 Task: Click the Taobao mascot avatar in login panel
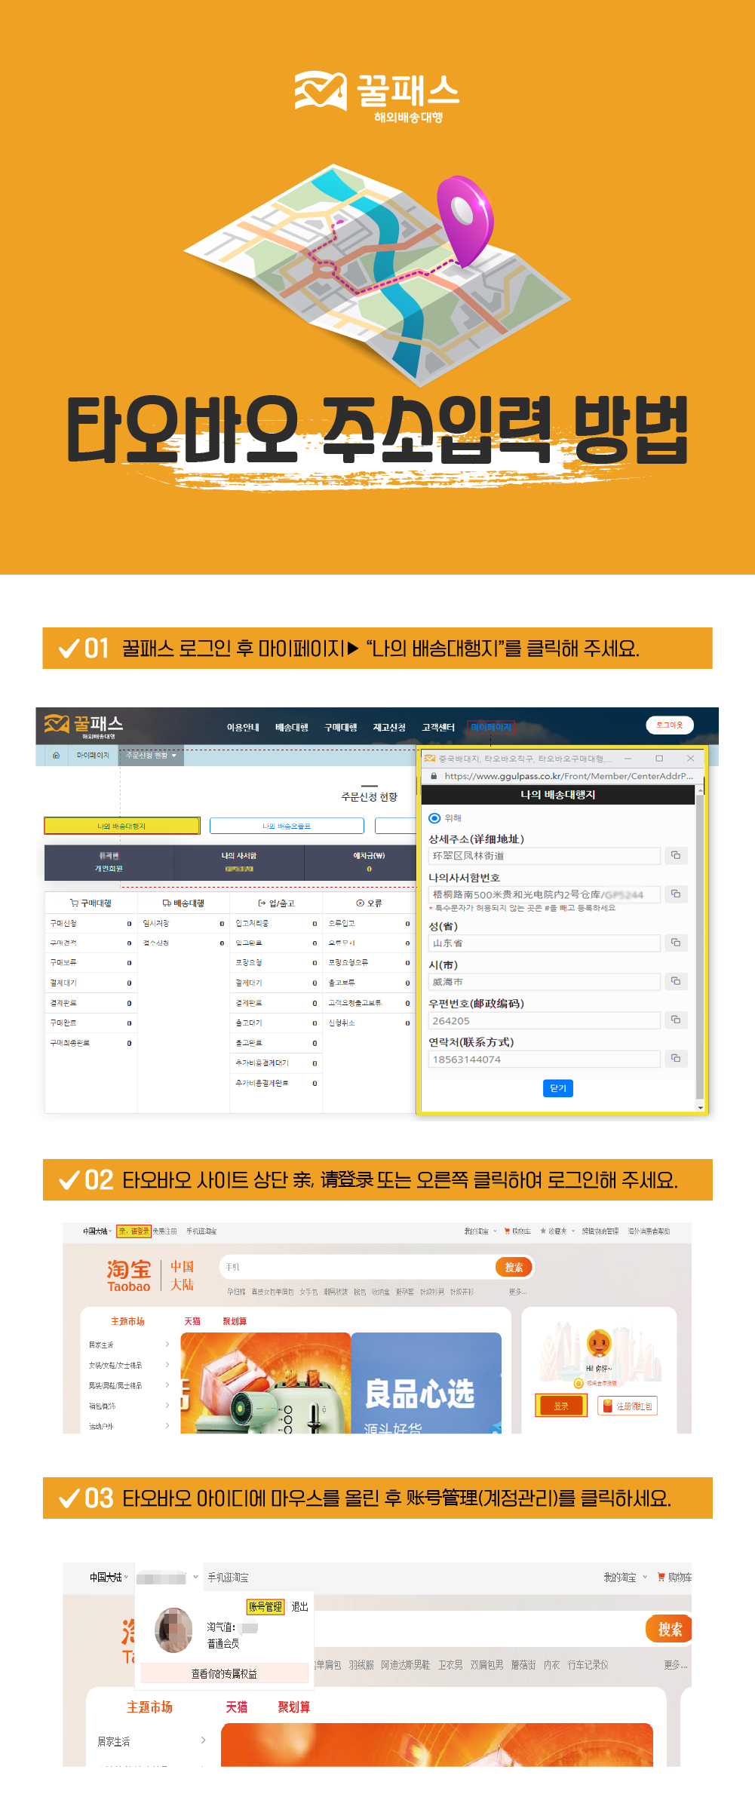pyautogui.click(x=599, y=1343)
